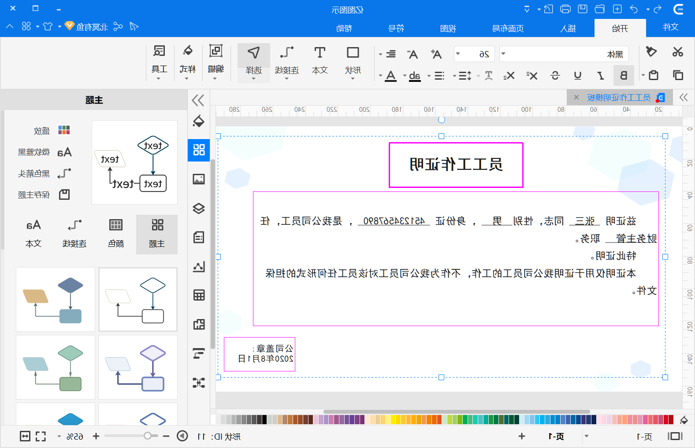Click the scissors cut icon
This screenshot has height=448, width=695.
(x=677, y=52)
